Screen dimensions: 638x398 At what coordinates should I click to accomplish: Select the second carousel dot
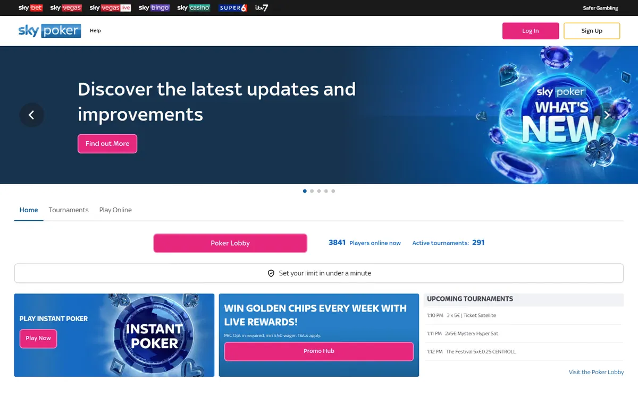click(312, 191)
